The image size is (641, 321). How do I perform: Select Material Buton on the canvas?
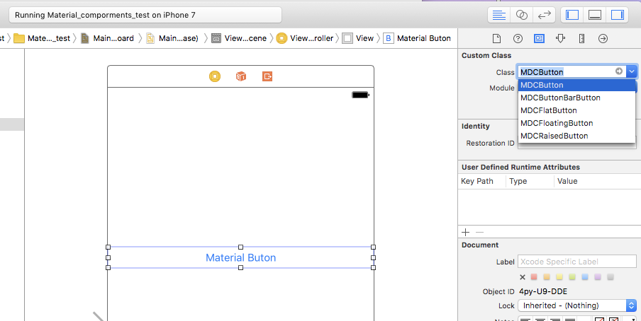coord(241,257)
